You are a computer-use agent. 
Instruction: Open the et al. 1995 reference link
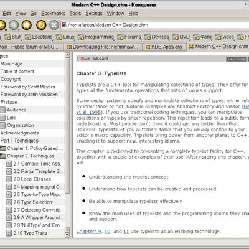point(88,112)
